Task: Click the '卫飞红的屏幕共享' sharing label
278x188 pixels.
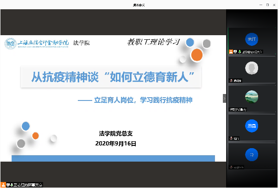Action: point(27,184)
